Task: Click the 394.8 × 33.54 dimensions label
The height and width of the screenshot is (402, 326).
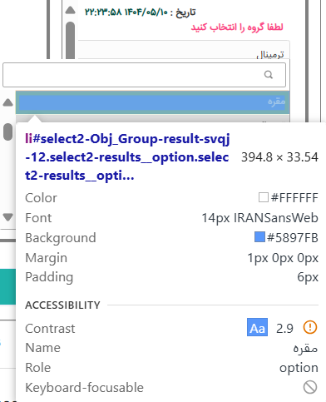Action: pos(279,157)
